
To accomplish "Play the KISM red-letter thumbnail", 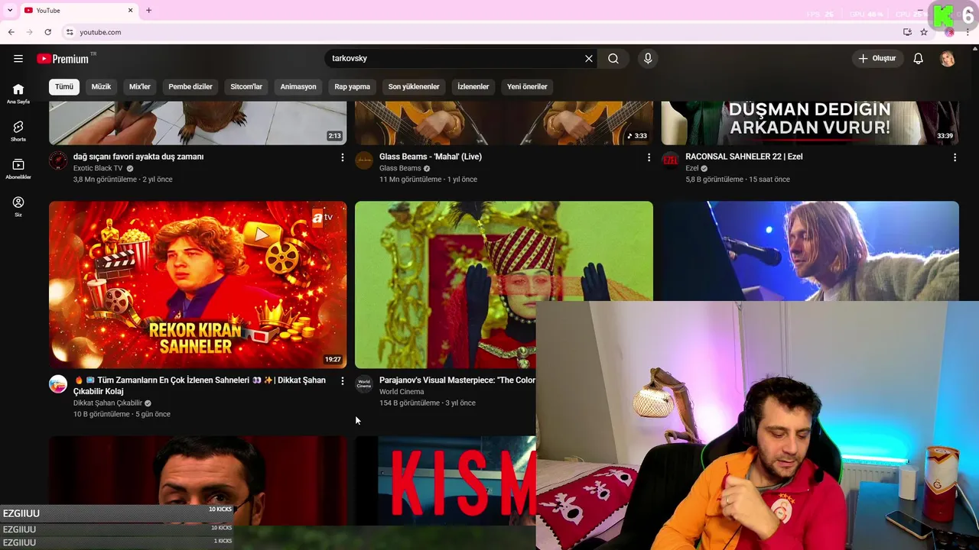I will [x=445, y=480].
